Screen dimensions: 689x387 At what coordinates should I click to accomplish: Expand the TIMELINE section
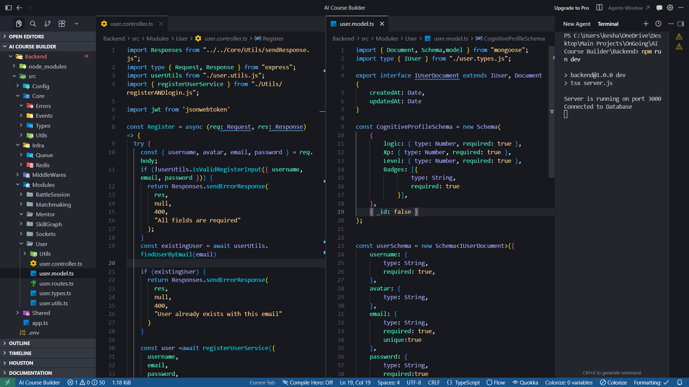pos(48,353)
